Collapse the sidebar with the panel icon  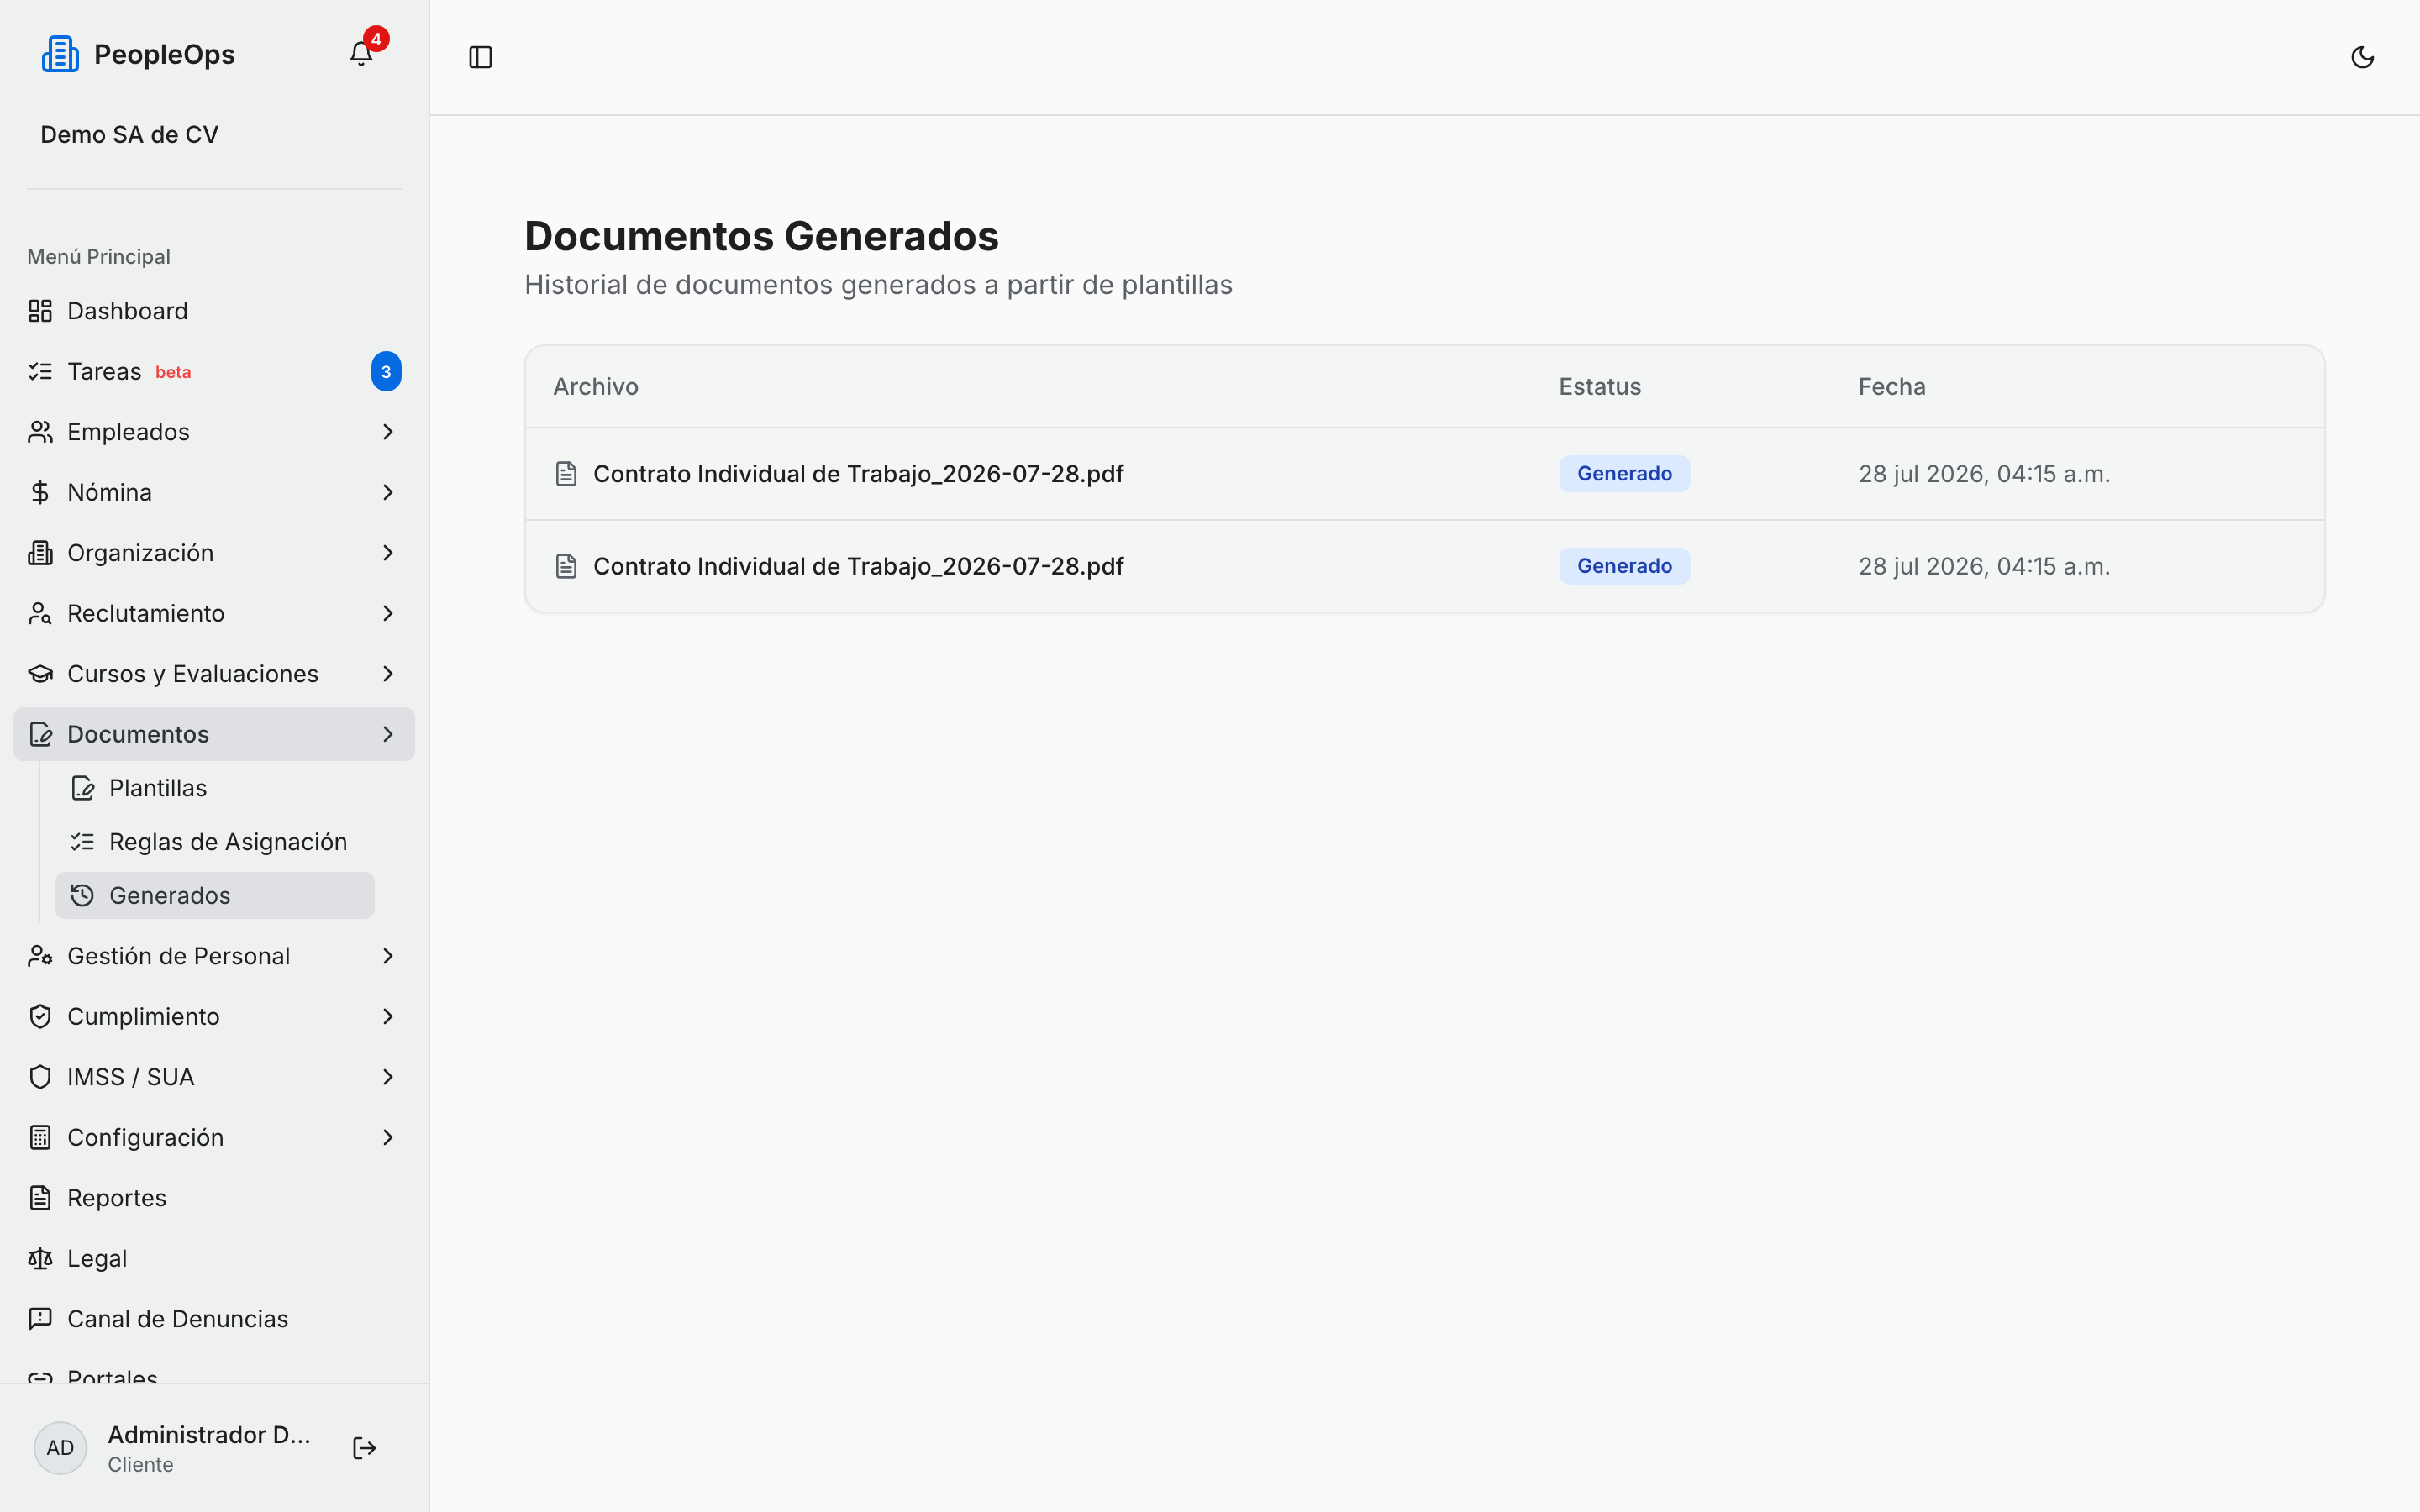(481, 57)
